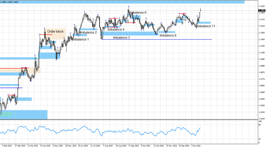Select the Imbalance 4 label
The height and width of the screenshot is (148, 266).
pyautogui.click(x=116, y=30)
